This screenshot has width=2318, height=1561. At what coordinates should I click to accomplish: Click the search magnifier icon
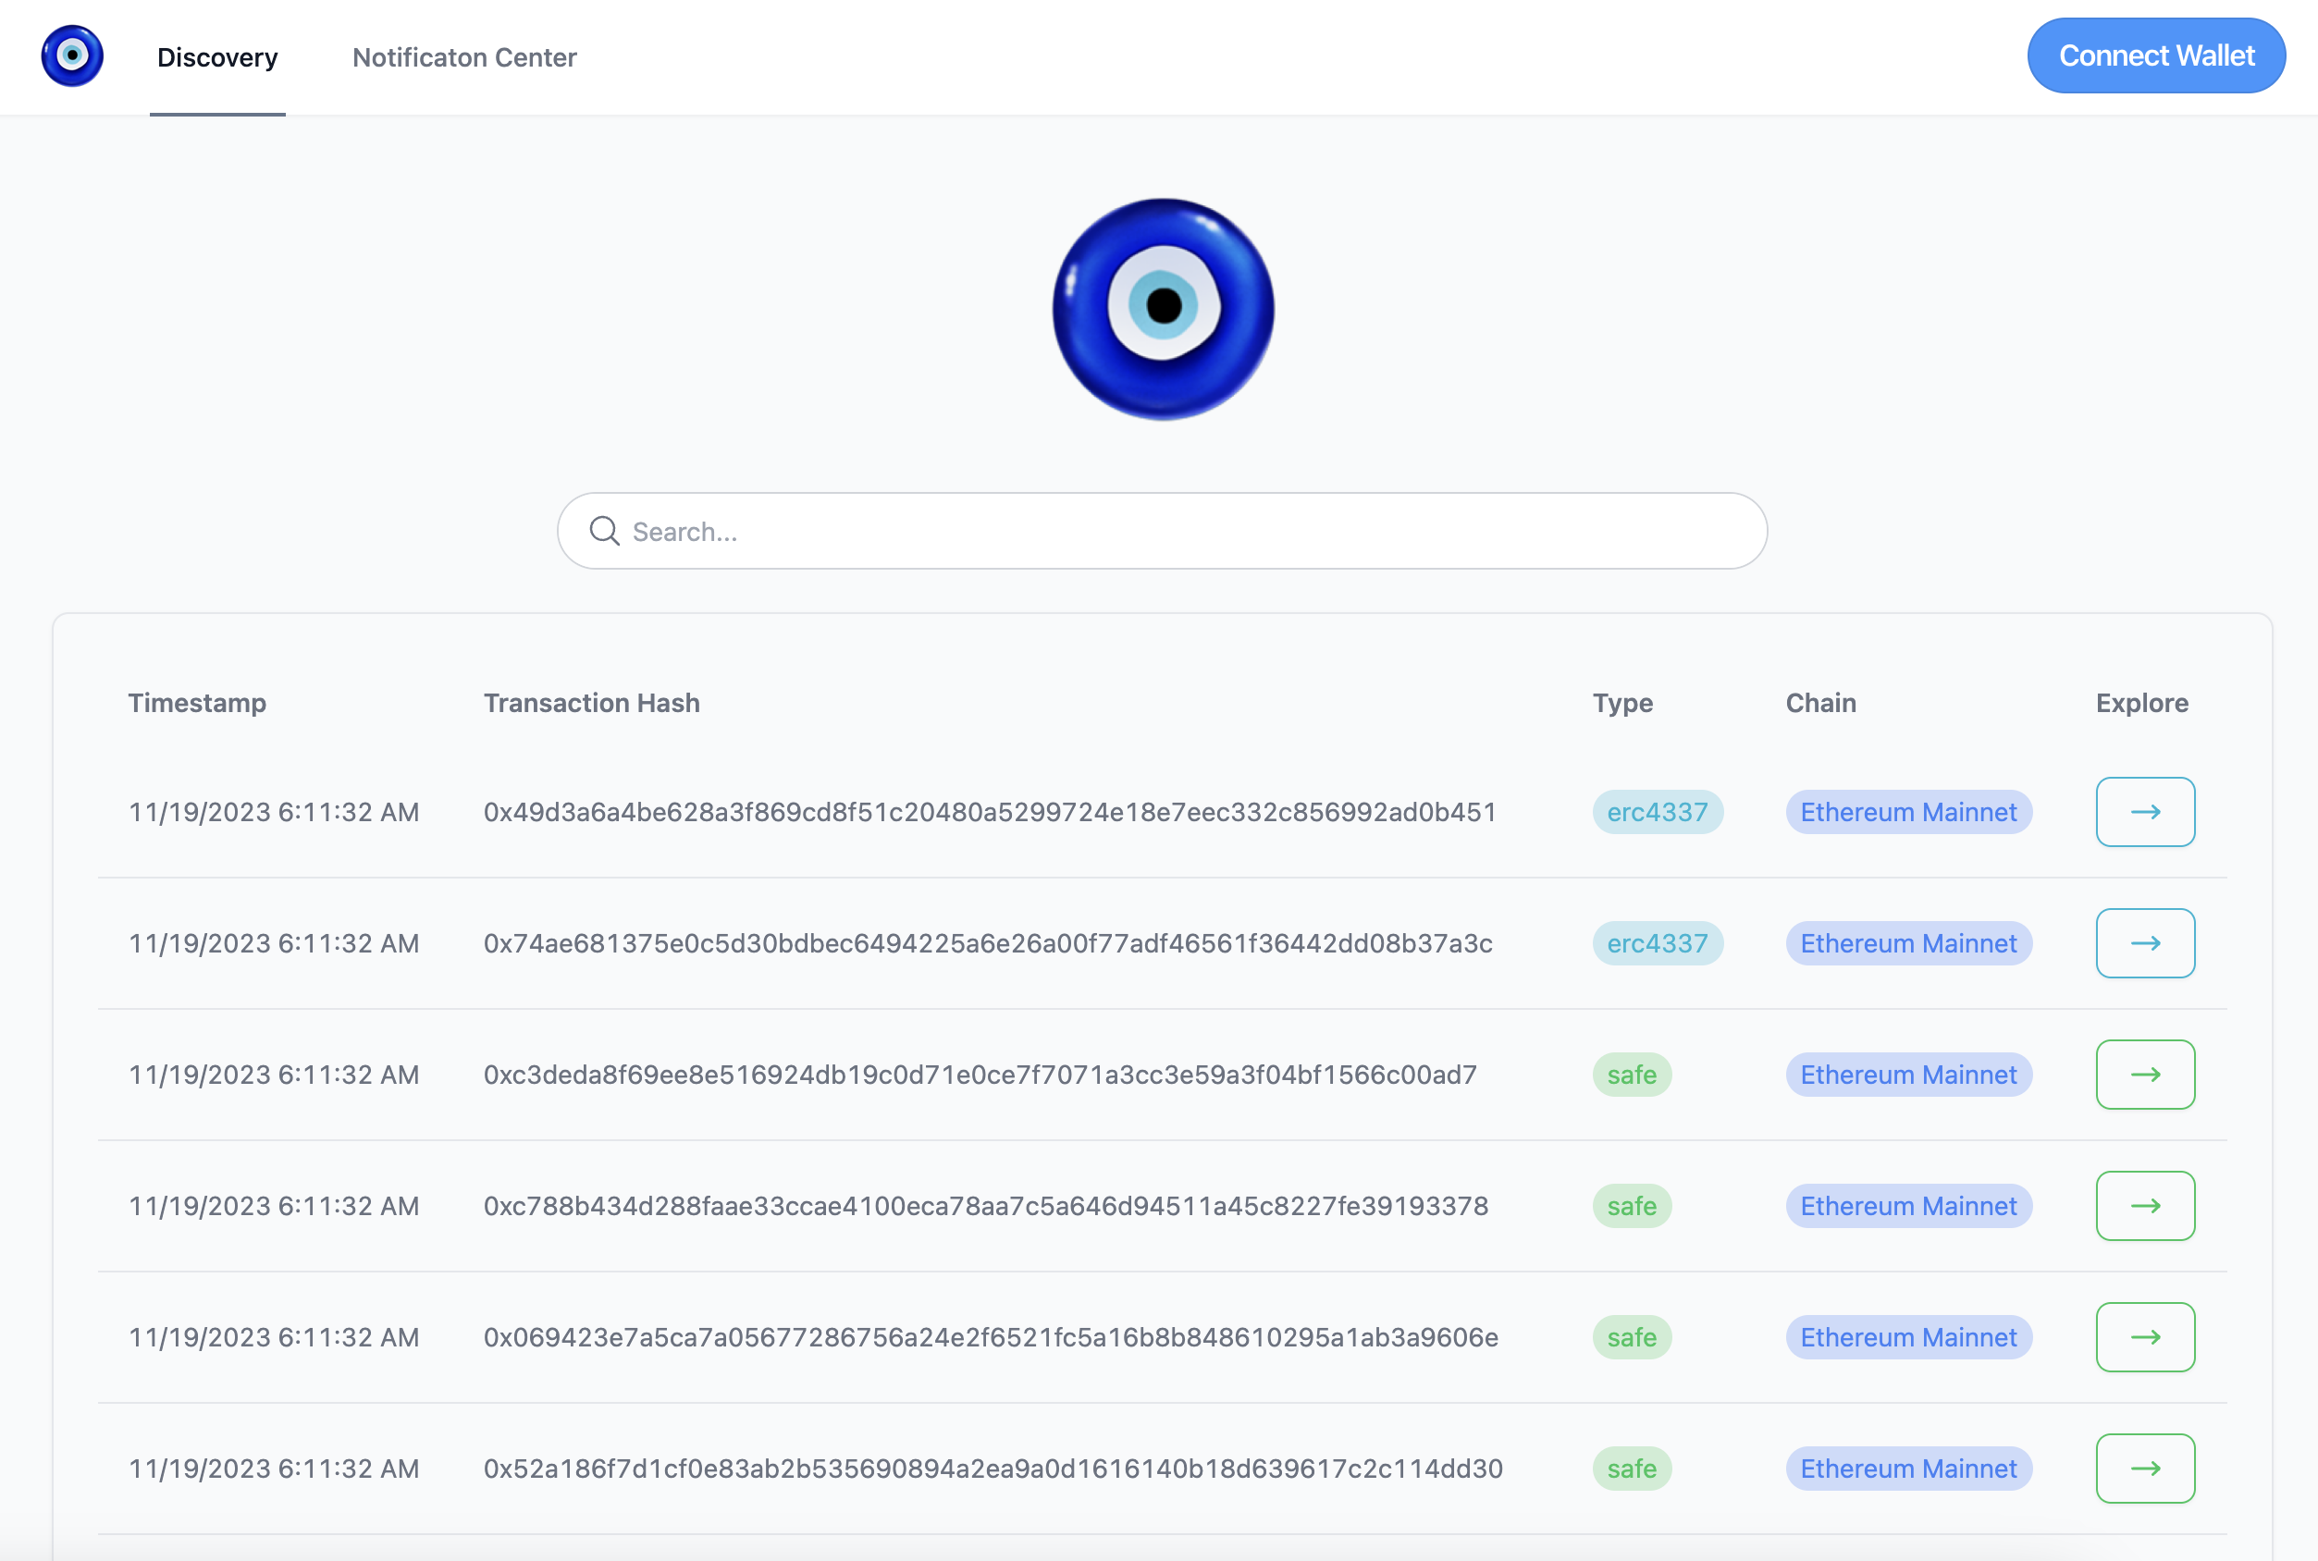pyautogui.click(x=605, y=530)
